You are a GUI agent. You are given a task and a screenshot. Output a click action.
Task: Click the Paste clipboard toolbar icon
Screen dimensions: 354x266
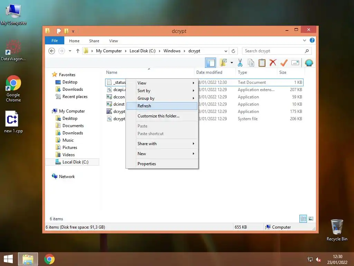262,63
